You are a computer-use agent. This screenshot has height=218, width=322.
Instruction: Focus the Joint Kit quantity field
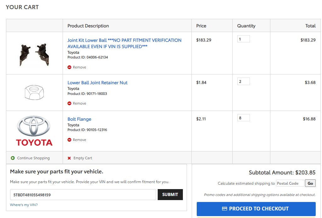pyautogui.click(x=244, y=39)
